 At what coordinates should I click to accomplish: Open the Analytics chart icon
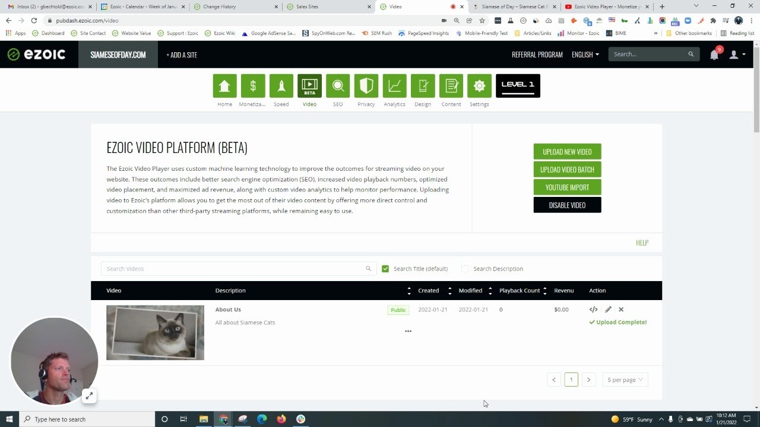[x=394, y=86]
